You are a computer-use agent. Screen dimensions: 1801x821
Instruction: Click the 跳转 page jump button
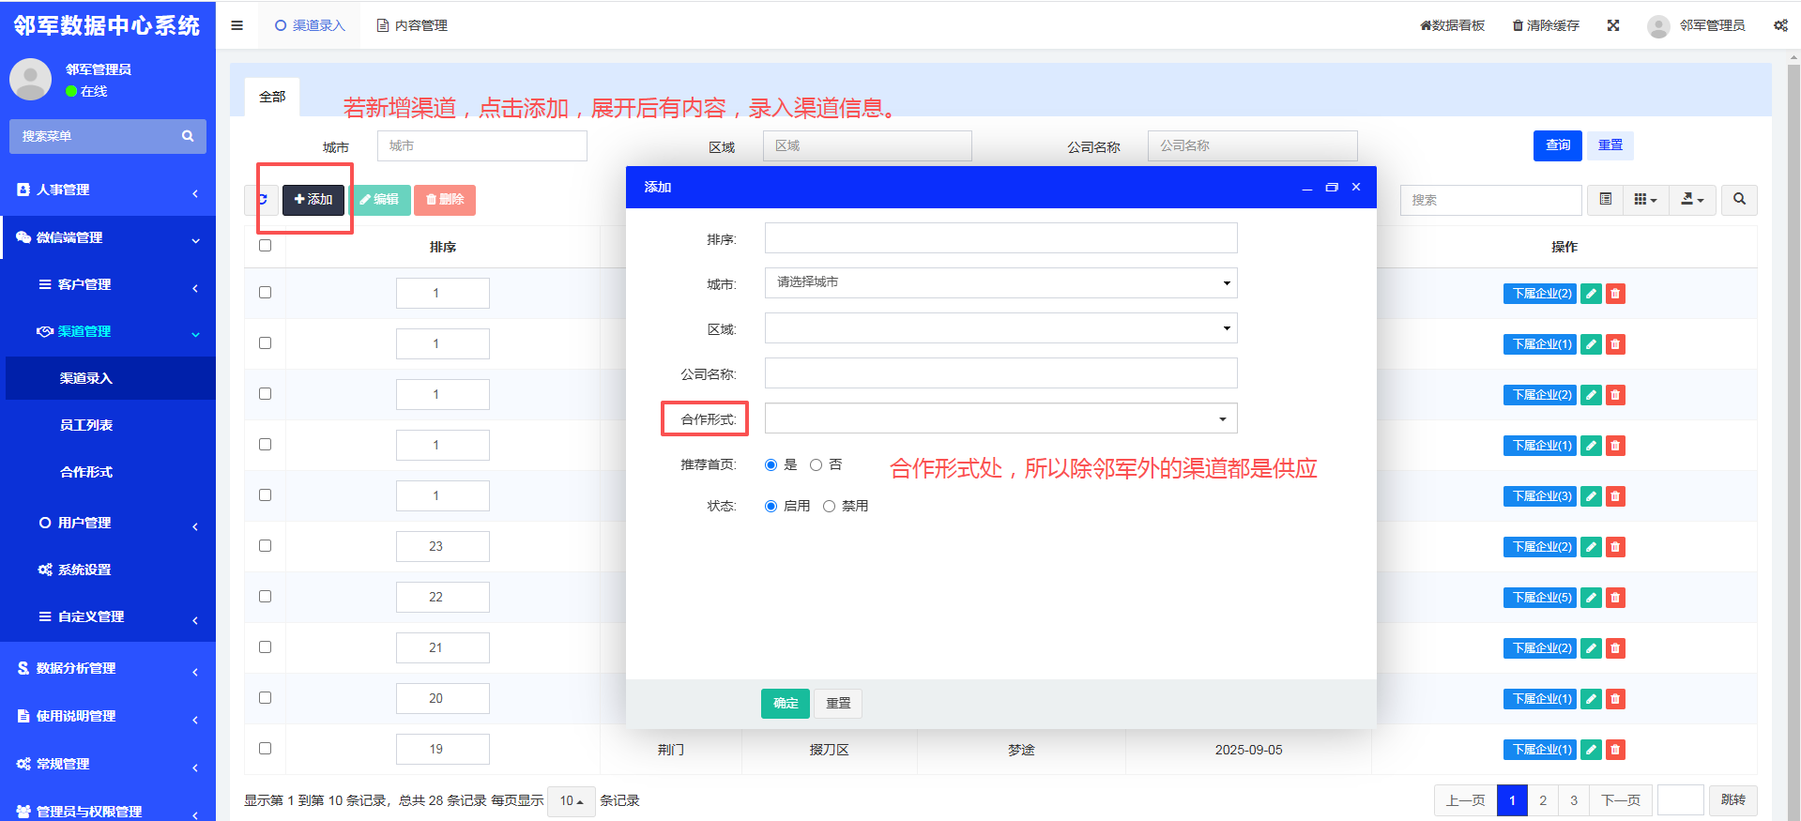(x=1733, y=801)
